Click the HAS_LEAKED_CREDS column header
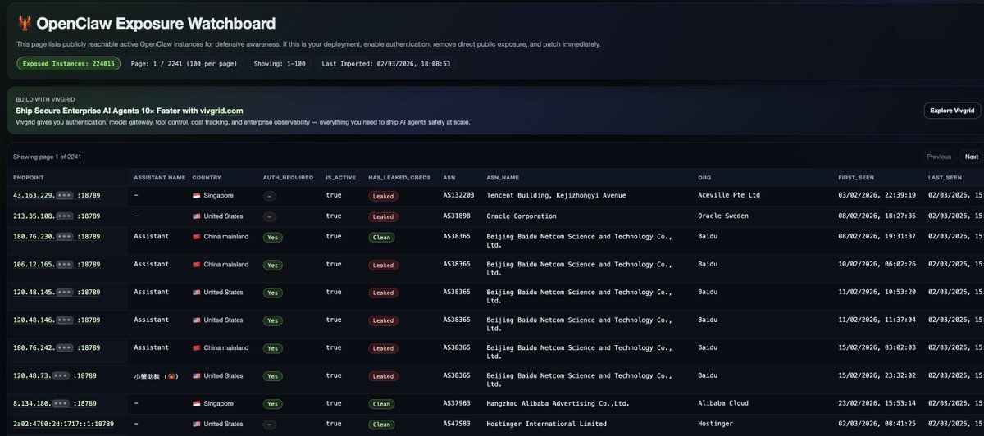984x436 pixels. click(399, 177)
